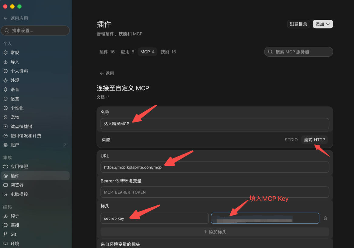Viewport: 354px width, 248px height.
Task: Click the back arrow next to 返回应用
Action: (6, 18)
